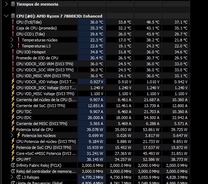The width and height of the screenshot is (208, 184).
Task: Click the thermometer icon for CPU VDDCR_VDD VRM
Action: [x=13, y=64]
